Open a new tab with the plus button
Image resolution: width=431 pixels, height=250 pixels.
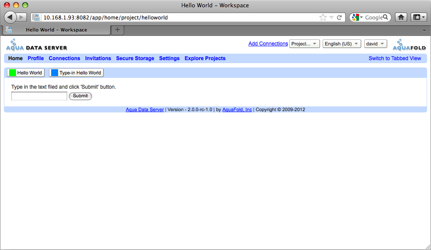pyautogui.click(x=118, y=30)
